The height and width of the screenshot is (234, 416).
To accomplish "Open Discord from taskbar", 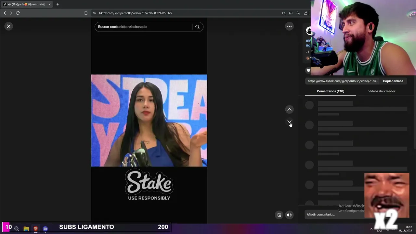I will (x=45, y=229).
